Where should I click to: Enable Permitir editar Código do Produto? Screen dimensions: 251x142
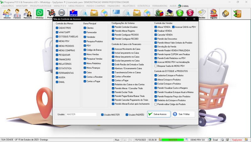coord(156,104)
